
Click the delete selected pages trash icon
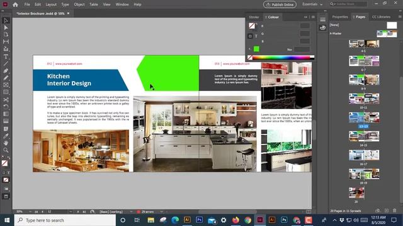[395, 211]
